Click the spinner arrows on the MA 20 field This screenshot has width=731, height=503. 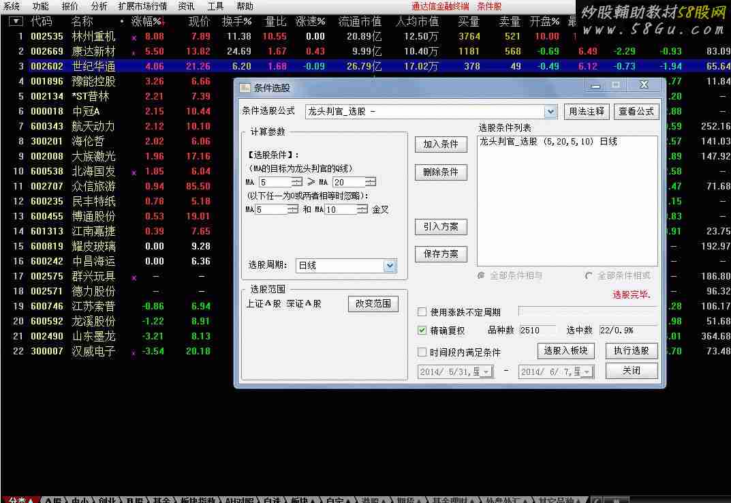coord(370,182)
